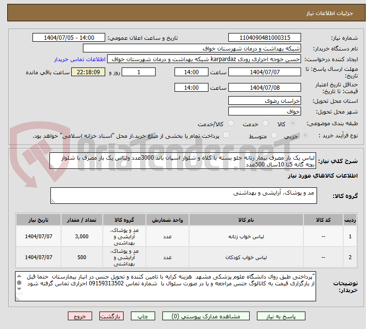Screen dimensions: 366x329
Task: Select the متوسط purchase type radio
Action: 274,136
